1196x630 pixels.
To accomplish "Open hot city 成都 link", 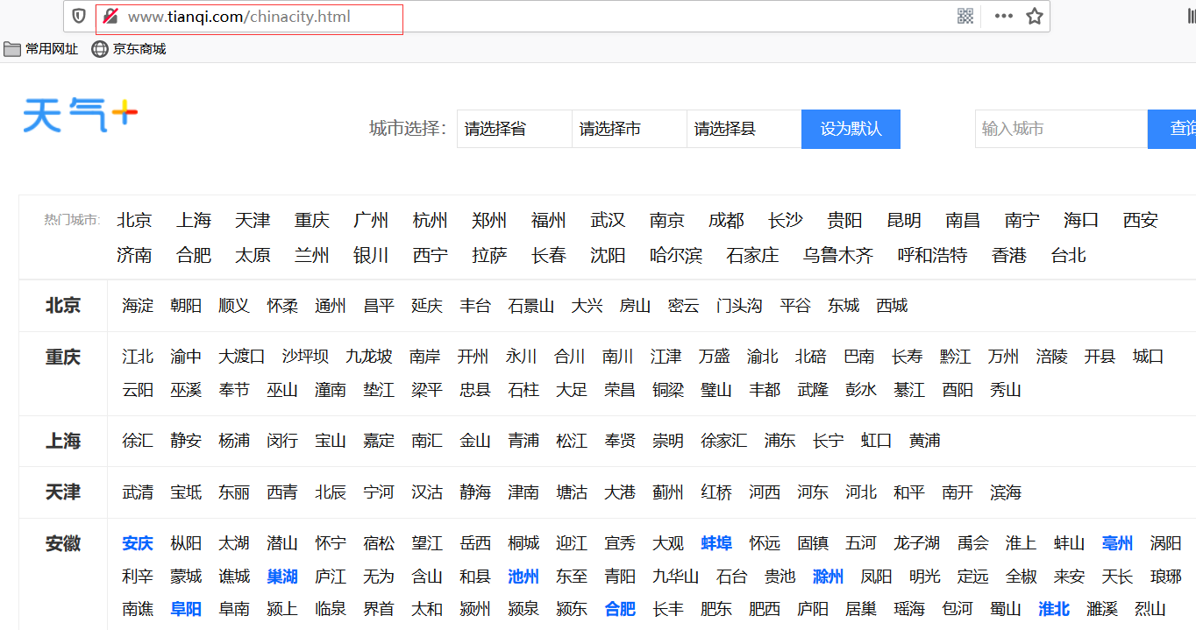I will 726,220.
